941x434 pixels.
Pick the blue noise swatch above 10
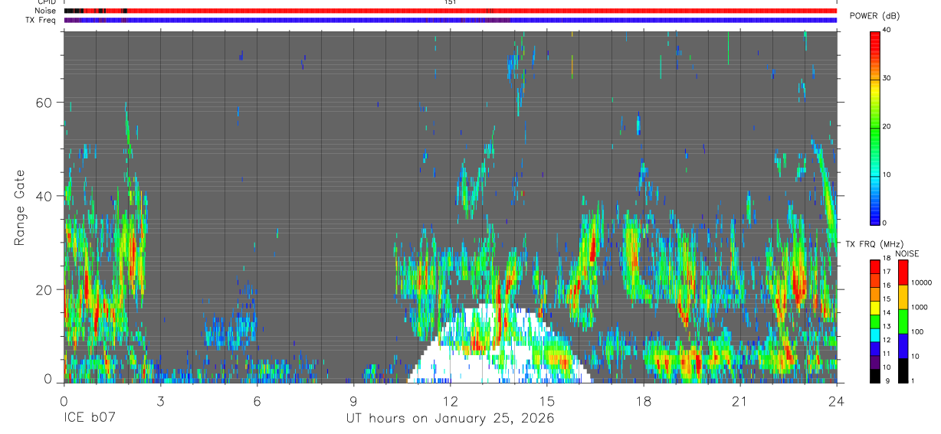click(x=903, y=346)
